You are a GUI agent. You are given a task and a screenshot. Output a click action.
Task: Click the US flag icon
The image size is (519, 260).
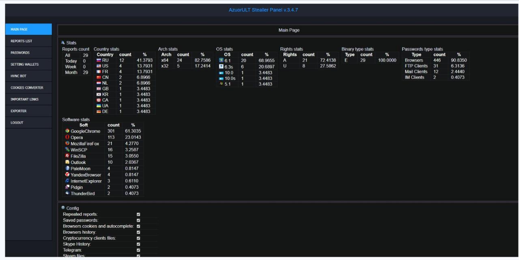[99, 66]
